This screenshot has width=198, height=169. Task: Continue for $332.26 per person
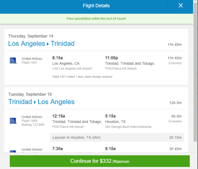coord(100,161)
